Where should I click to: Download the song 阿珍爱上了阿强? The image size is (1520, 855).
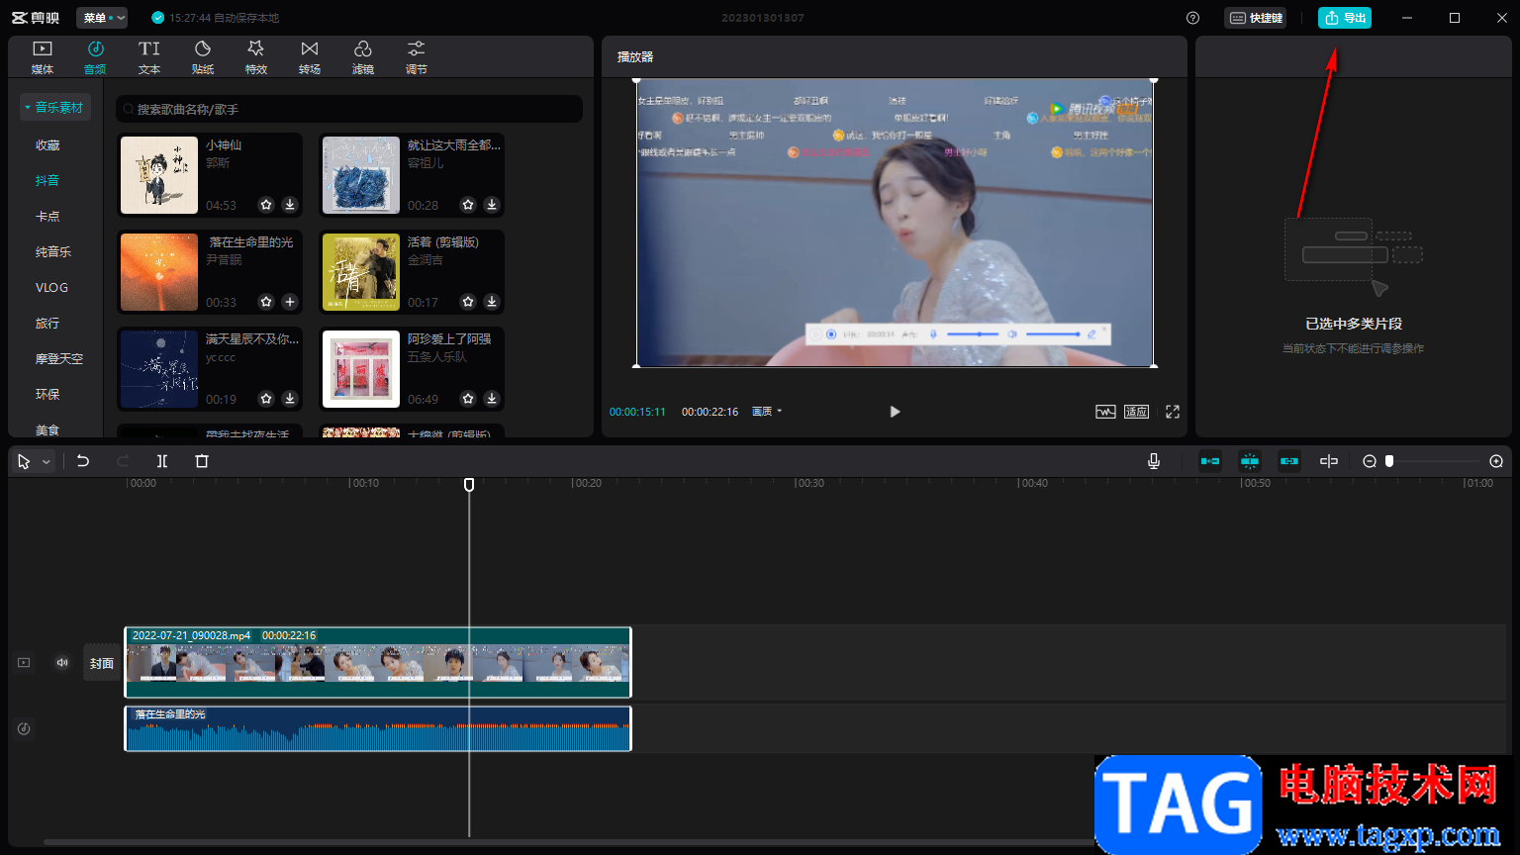[x=492, y=399]
